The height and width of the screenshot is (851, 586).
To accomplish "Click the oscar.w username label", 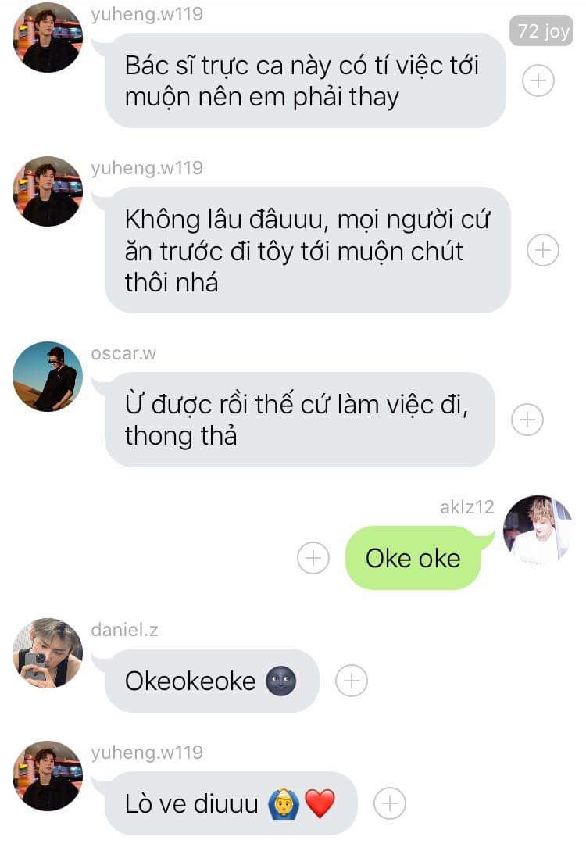I will 123,354.
